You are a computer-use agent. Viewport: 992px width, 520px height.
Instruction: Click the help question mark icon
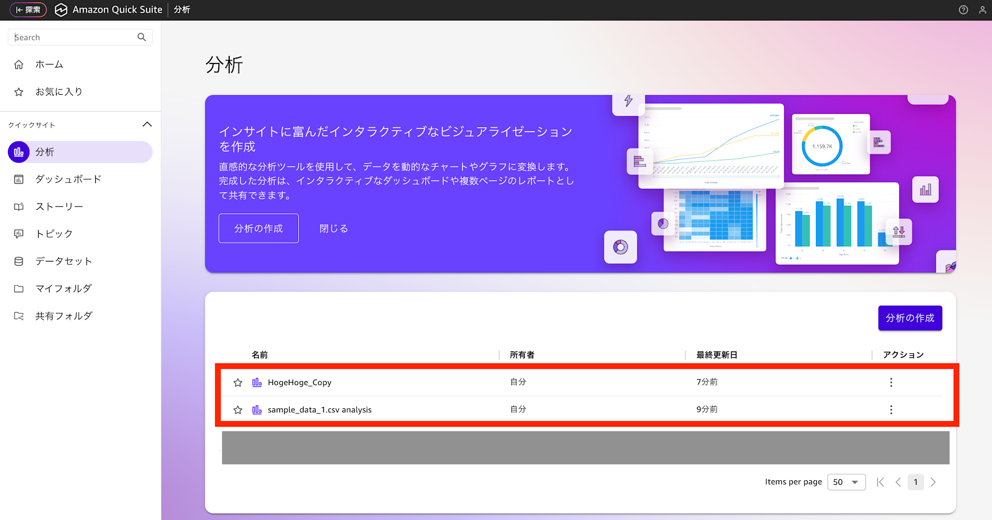(x=963, y=9)
